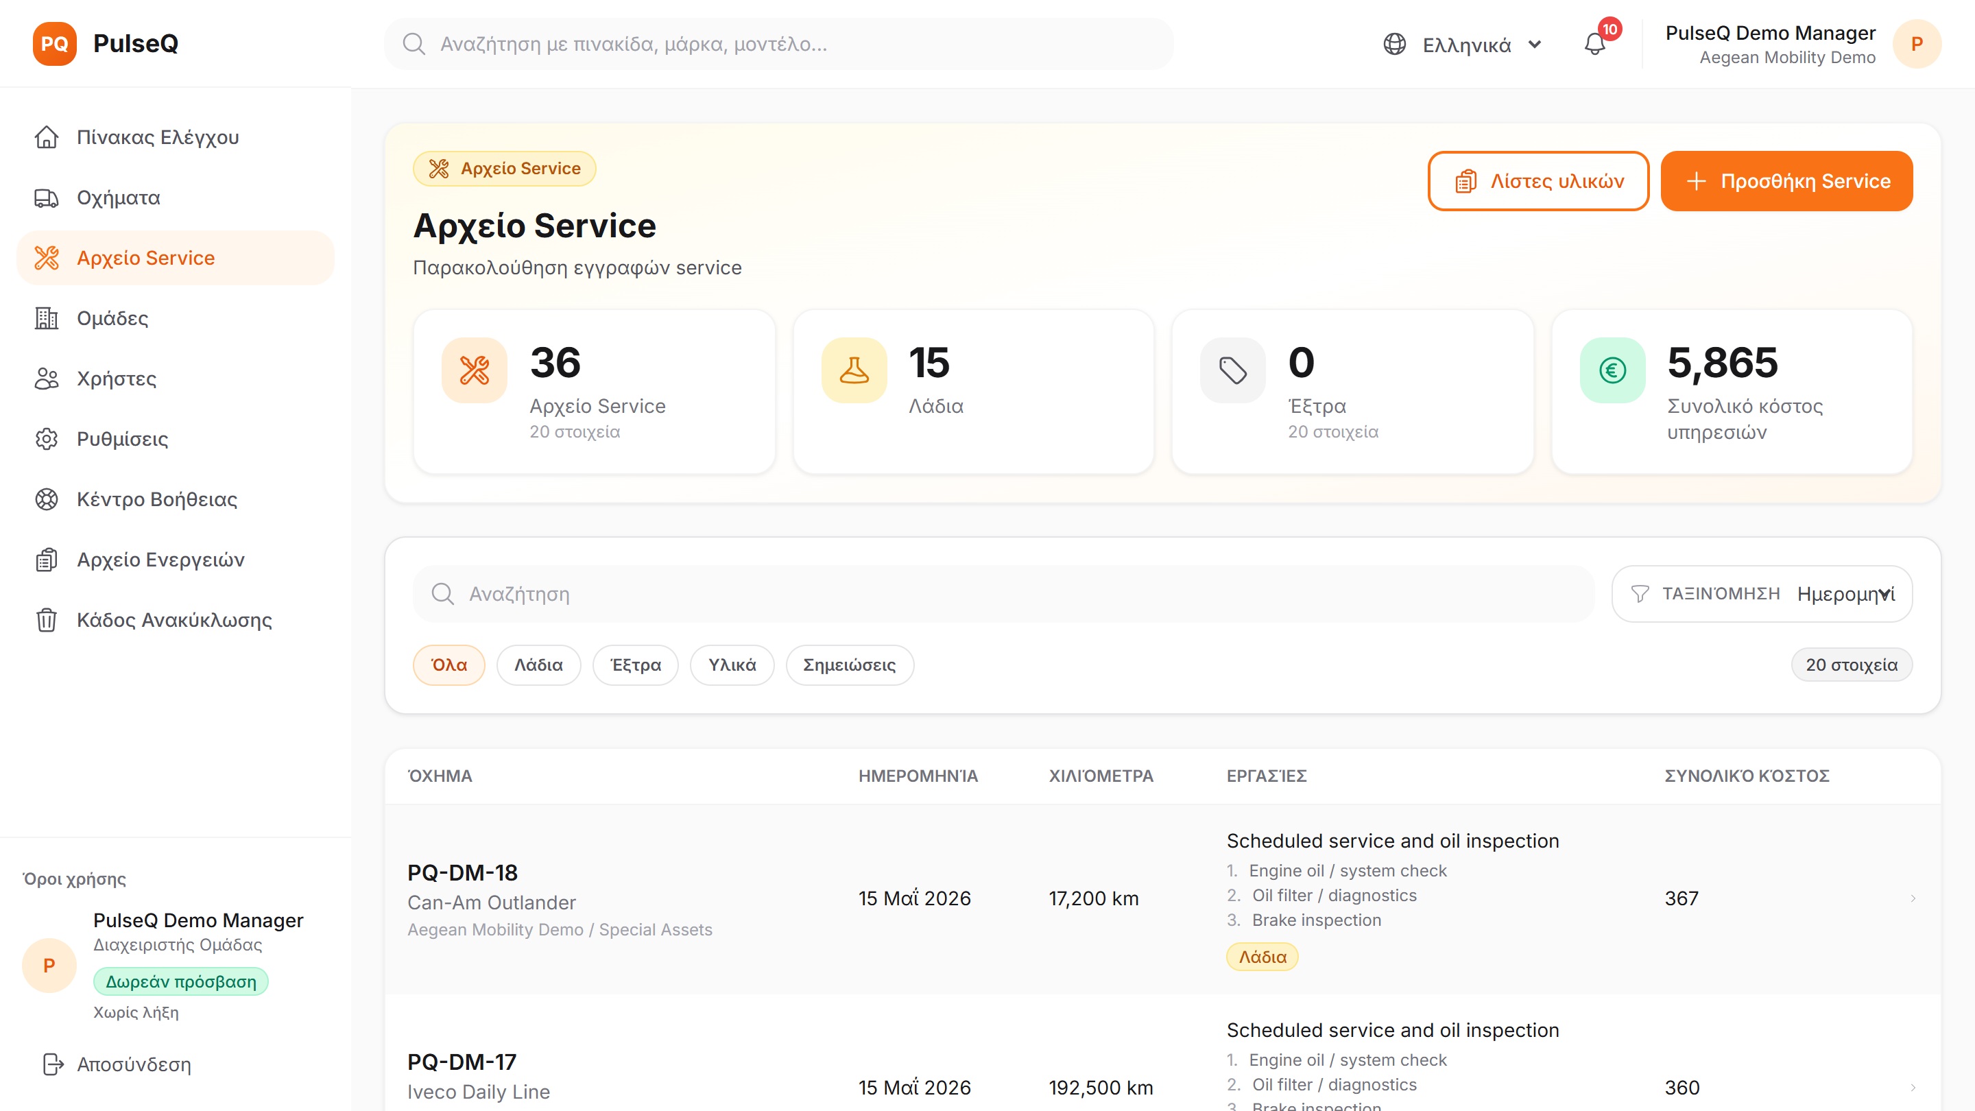Click the PQ-DM-17 vehicle plate
This screenshot has height=1111, width=1975.
point(462,1062)
